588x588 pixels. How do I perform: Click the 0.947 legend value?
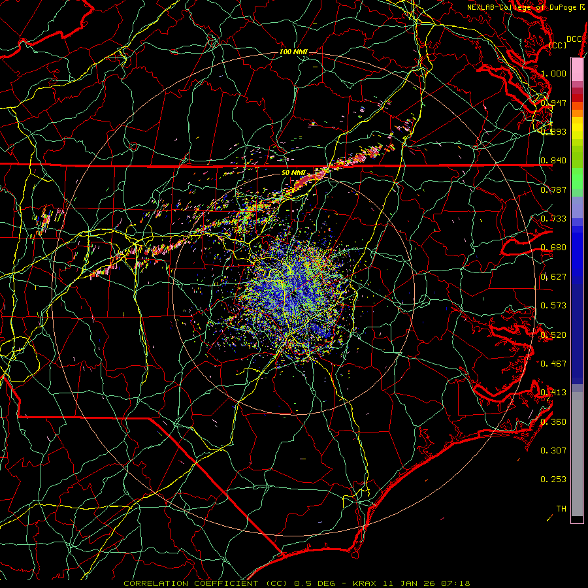point(553,103)
